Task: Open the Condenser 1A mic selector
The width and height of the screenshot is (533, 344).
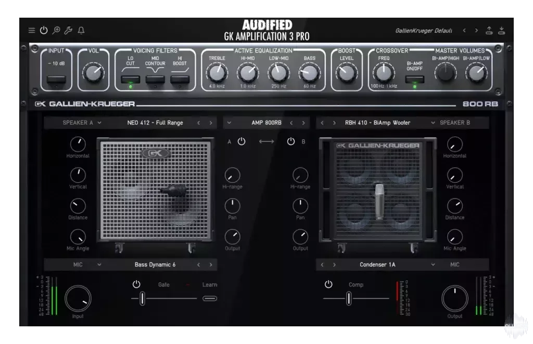Action: click(x=378, y=264)
